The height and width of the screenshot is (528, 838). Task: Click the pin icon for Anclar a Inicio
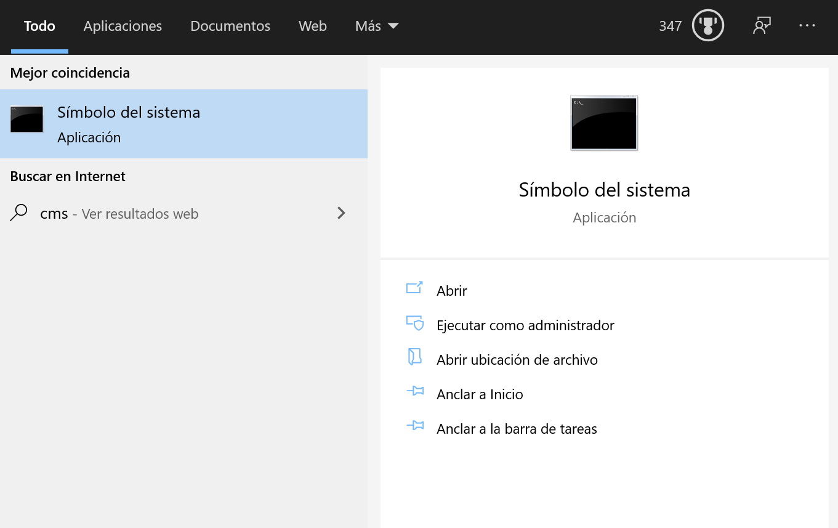click(415, 392)
